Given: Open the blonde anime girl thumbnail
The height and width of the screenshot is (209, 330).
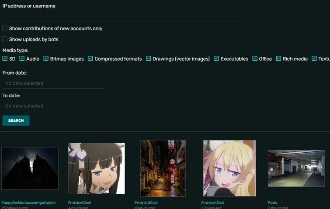Looking at the screenshot, I should [x=229, y=168].
